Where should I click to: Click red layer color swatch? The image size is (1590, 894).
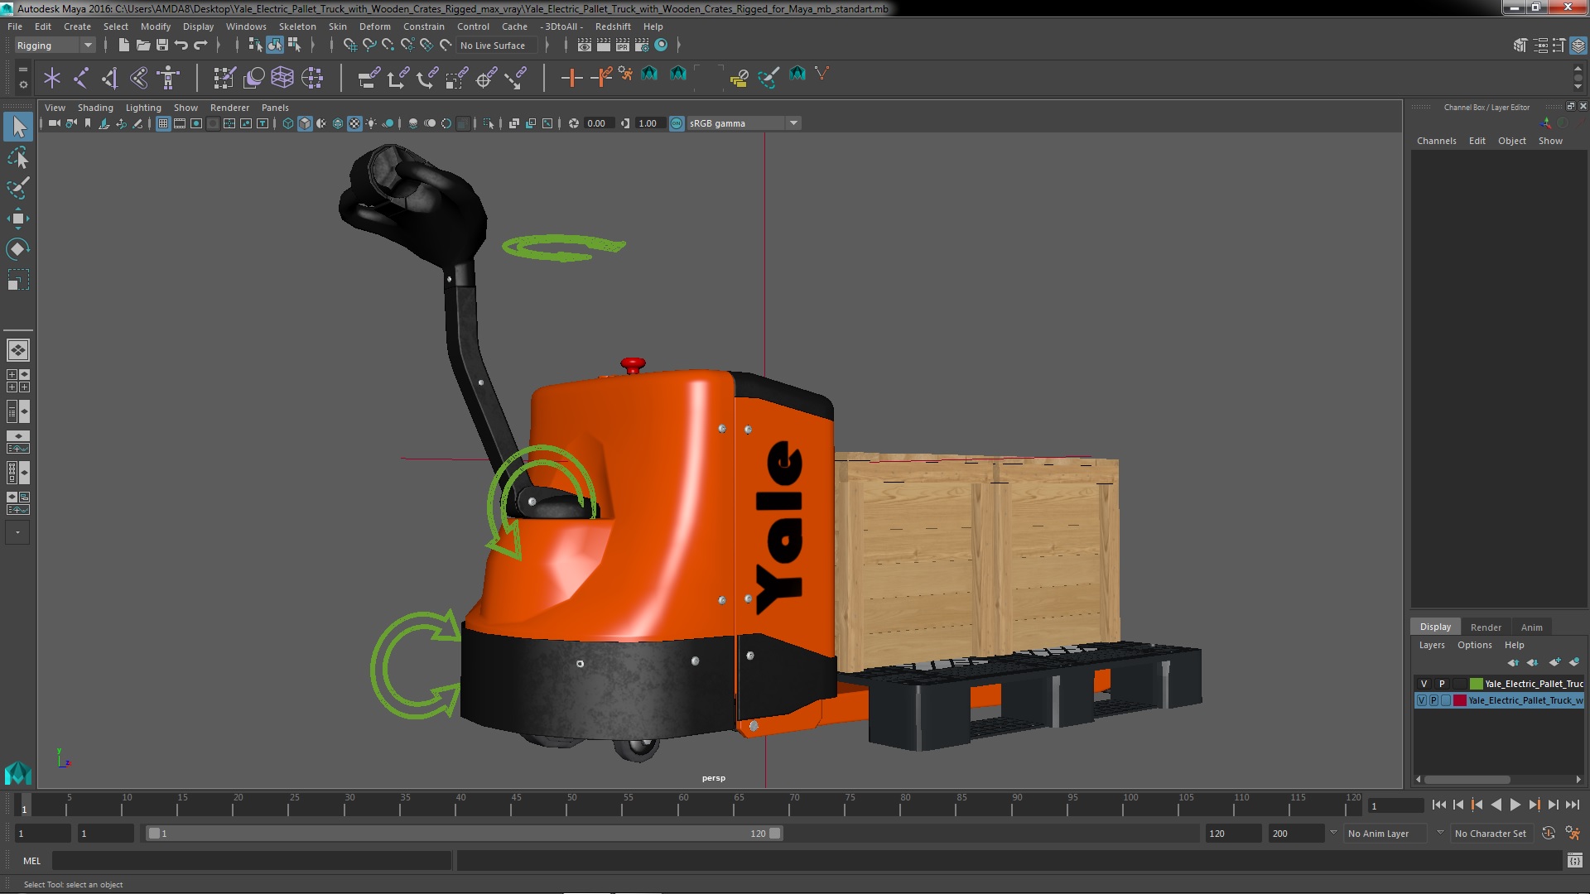pos(1460,700)
